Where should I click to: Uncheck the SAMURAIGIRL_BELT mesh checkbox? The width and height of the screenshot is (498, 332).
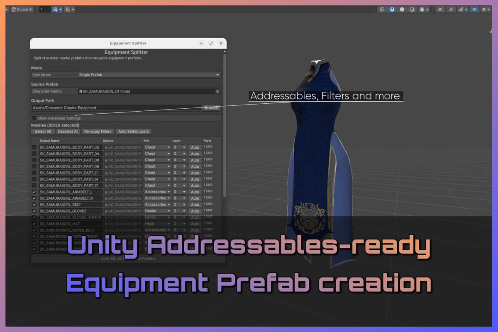coord(34,205)
